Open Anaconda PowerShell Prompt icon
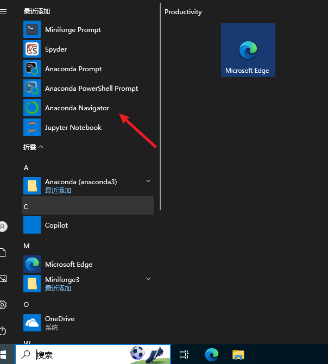The height and width of the screenshot is (364, 328). (32, 88)
